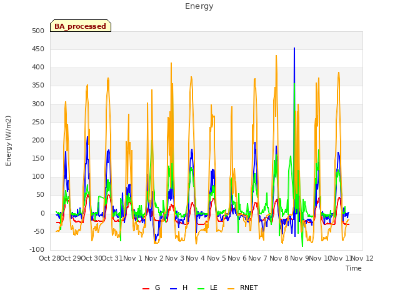400x300 pixels.
Task: Click the 350 y-axis tick value
Action: pyautogui.click(x=38, y=86)
